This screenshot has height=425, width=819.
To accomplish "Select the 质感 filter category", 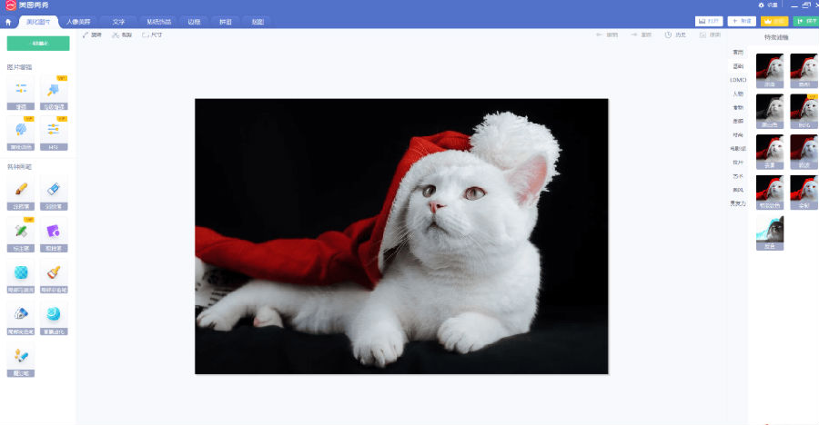I will click(x=737, y=121).
